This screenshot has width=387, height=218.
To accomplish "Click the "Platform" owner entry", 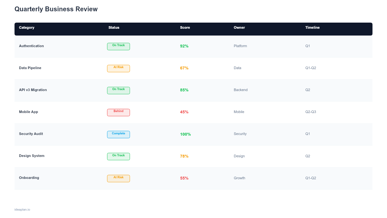I will tap(240, 46).
